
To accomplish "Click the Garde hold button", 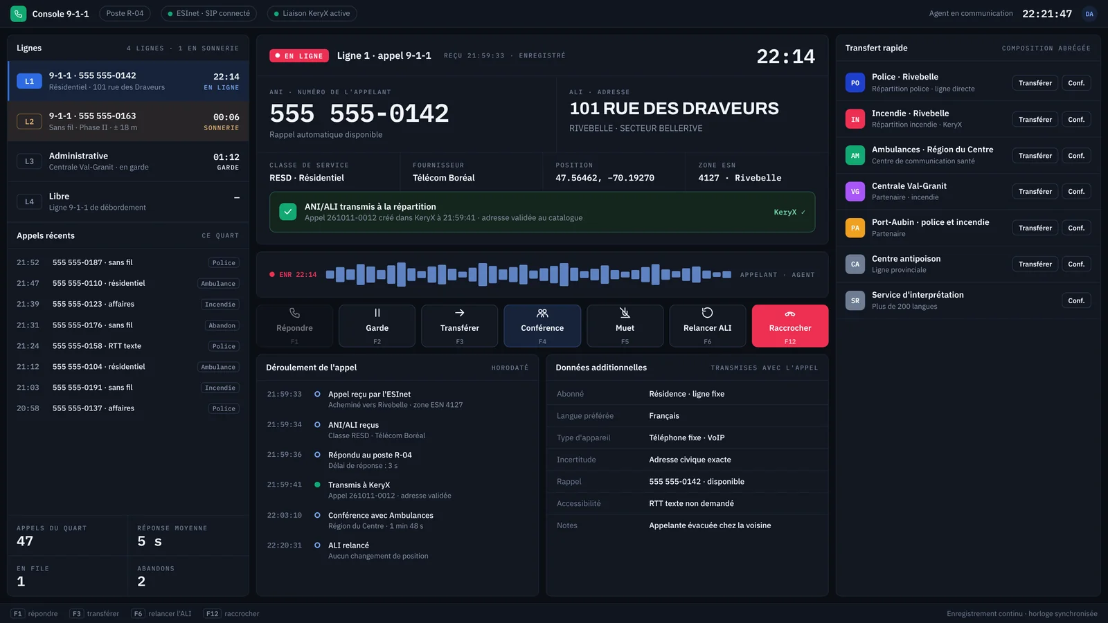I will click(x=377, y=325).
